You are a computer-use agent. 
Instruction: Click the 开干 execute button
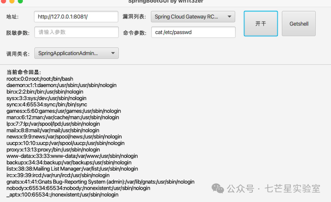pos(261,23)
